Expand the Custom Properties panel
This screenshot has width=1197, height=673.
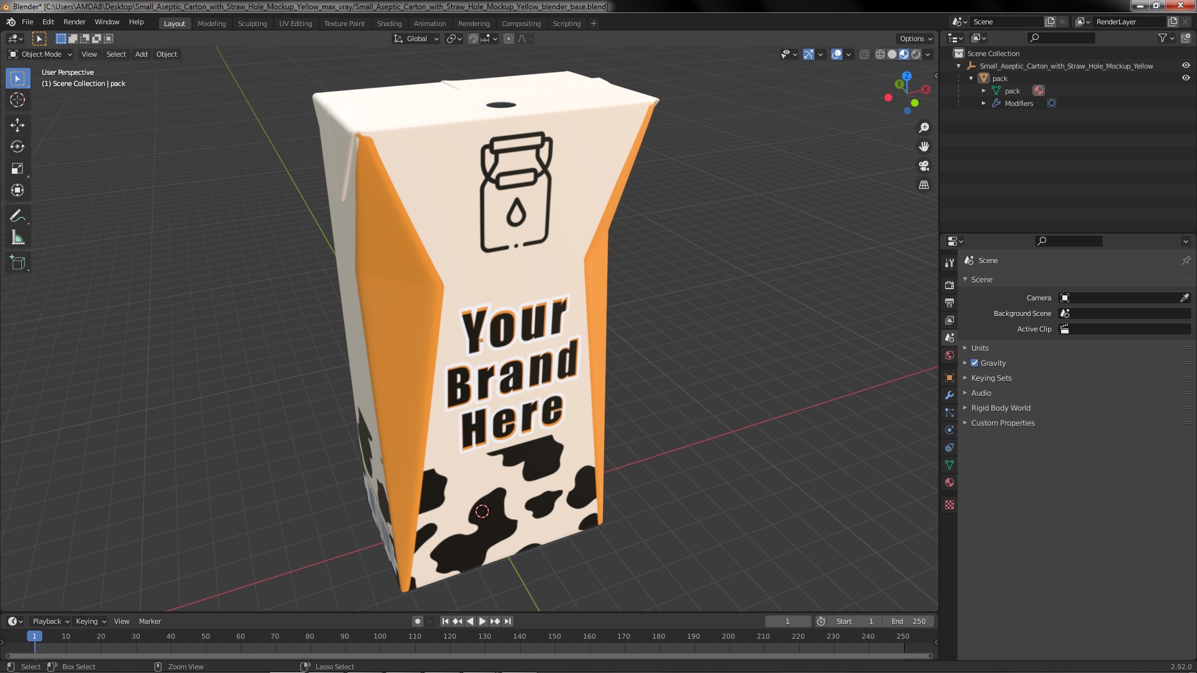[x=1002, y=422]
